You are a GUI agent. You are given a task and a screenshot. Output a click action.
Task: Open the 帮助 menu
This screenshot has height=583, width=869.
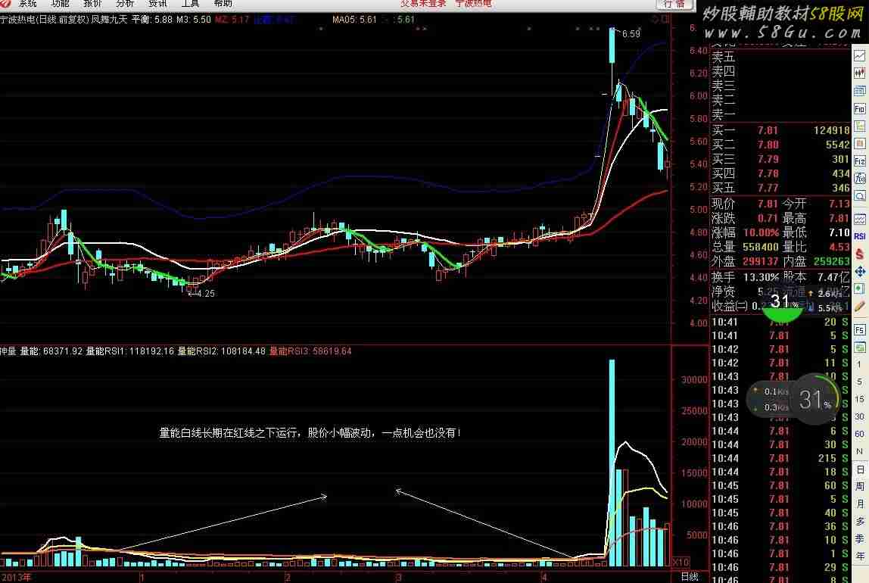[x=223, y=3]
